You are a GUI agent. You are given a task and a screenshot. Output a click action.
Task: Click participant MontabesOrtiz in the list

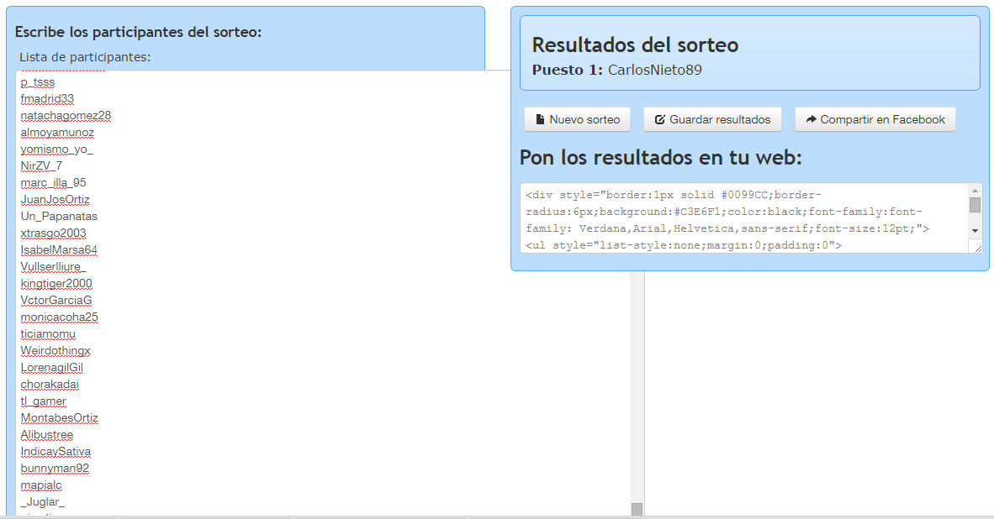[59, 417]
